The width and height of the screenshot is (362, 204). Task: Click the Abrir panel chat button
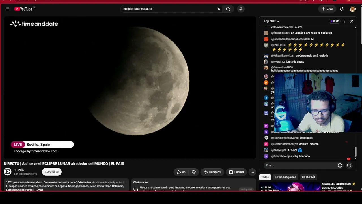246,190
